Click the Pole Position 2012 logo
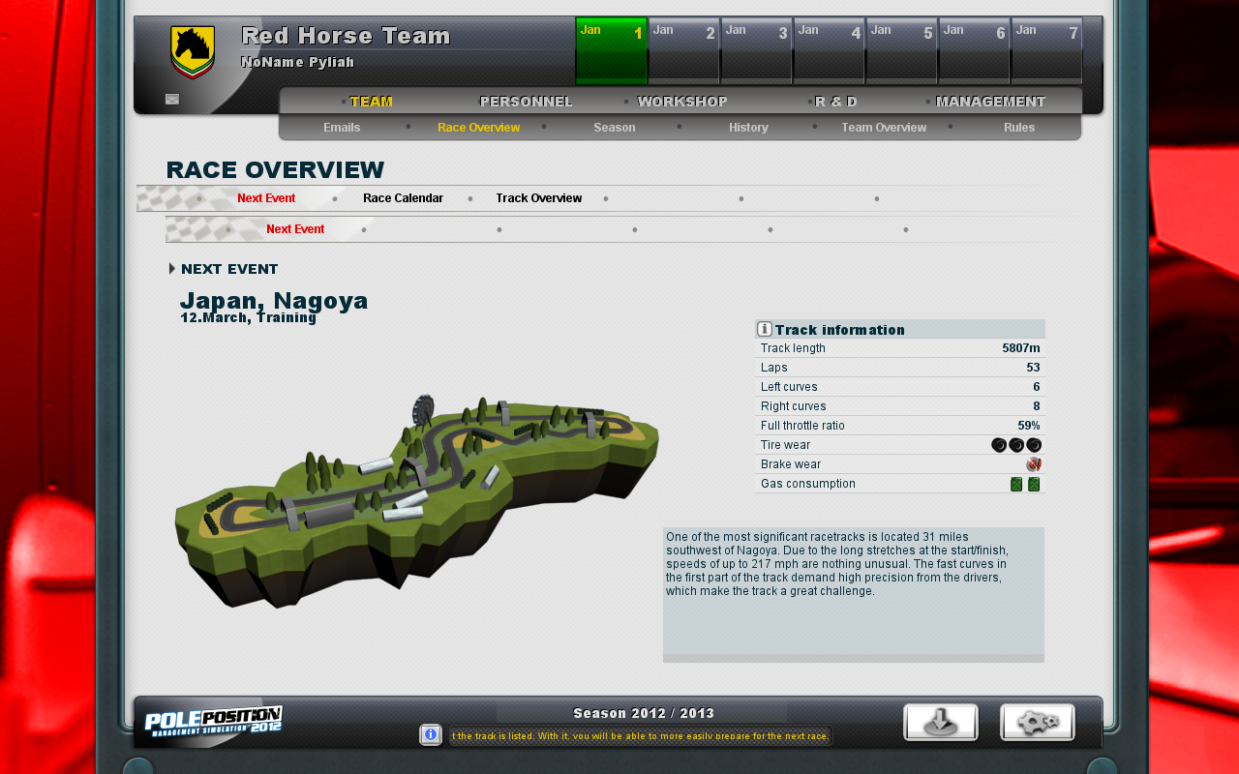This screenshot has width=1239, height=774. coord(213,723)
